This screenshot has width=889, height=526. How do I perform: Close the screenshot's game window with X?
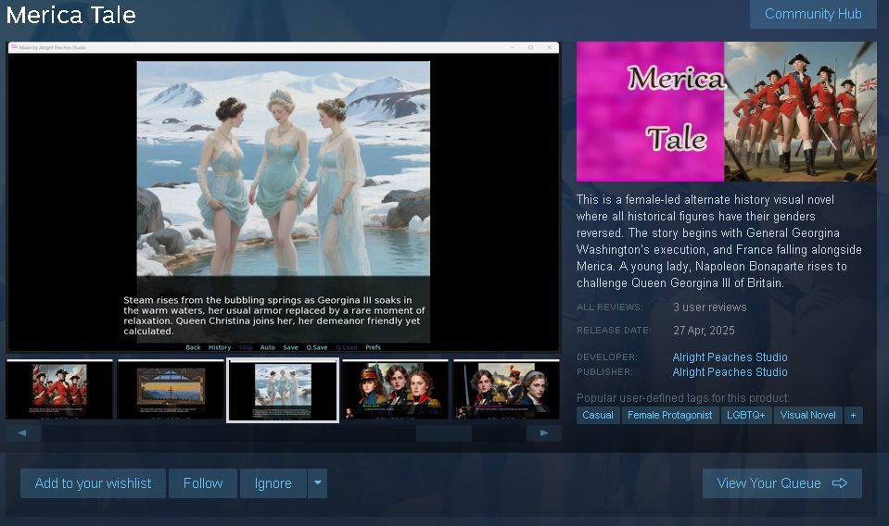[550, 47]
